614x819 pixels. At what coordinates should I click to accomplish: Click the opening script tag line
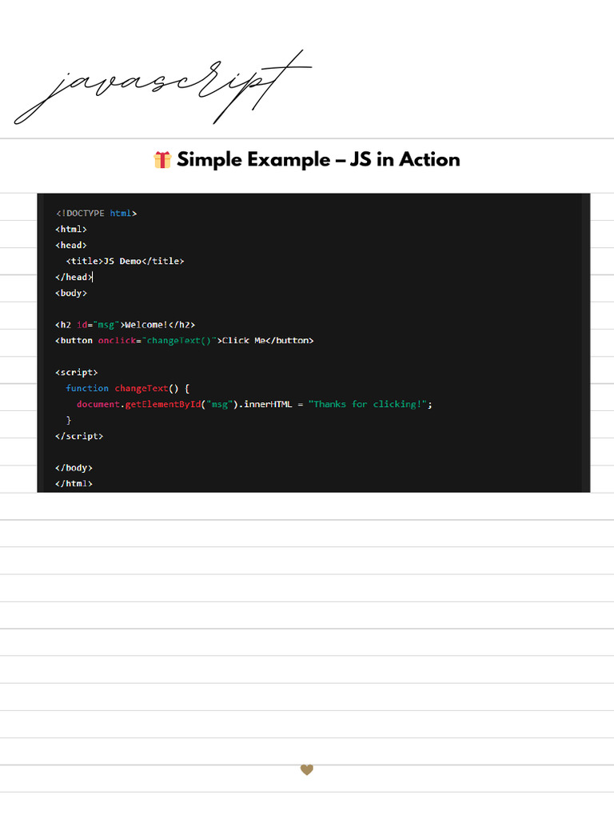click(77, 373)
